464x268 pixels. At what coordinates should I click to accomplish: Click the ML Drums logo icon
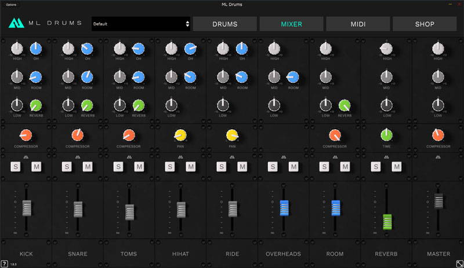(16, 23)
